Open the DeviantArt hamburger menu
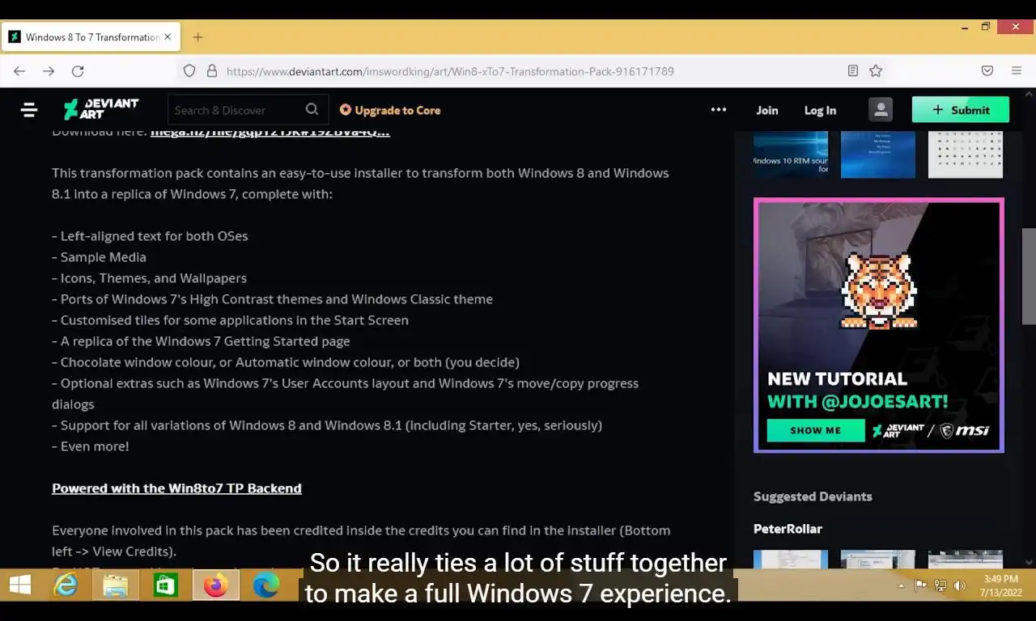The height and width of the screenshot is (621, 1036). (x=29, y=110)
